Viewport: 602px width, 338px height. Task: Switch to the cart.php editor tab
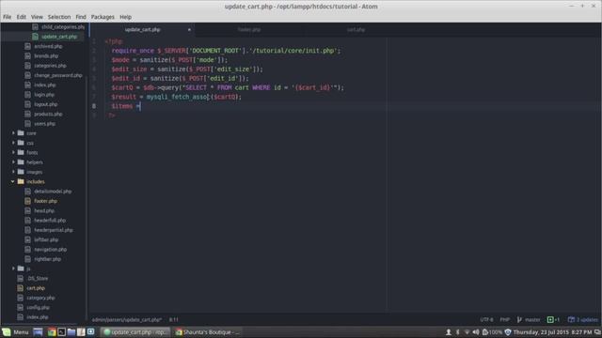point(356,29)
